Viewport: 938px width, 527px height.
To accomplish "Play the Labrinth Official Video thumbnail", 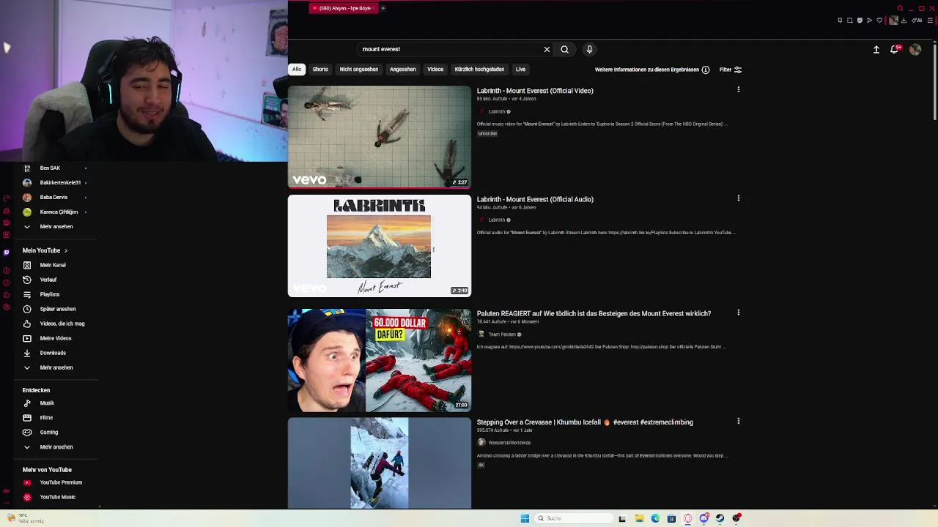I will pos(380,137).
